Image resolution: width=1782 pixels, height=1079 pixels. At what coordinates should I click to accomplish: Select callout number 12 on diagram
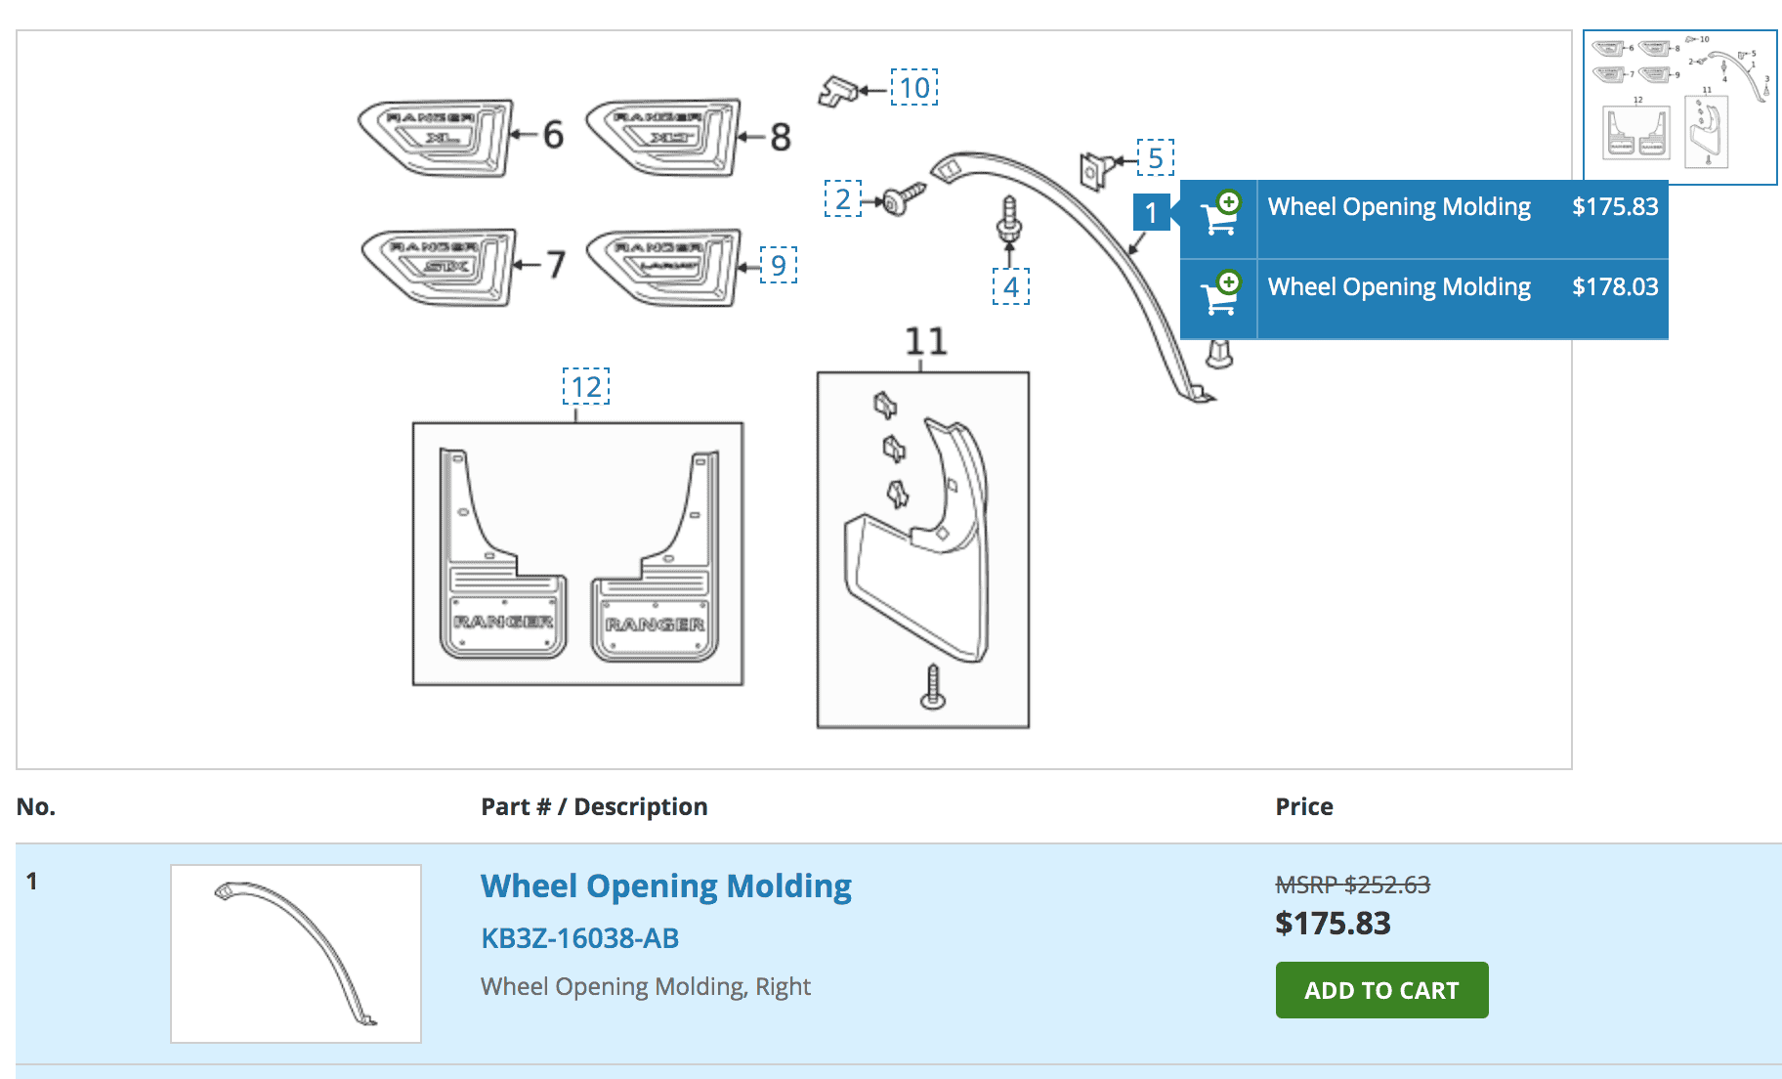point(586,386)
